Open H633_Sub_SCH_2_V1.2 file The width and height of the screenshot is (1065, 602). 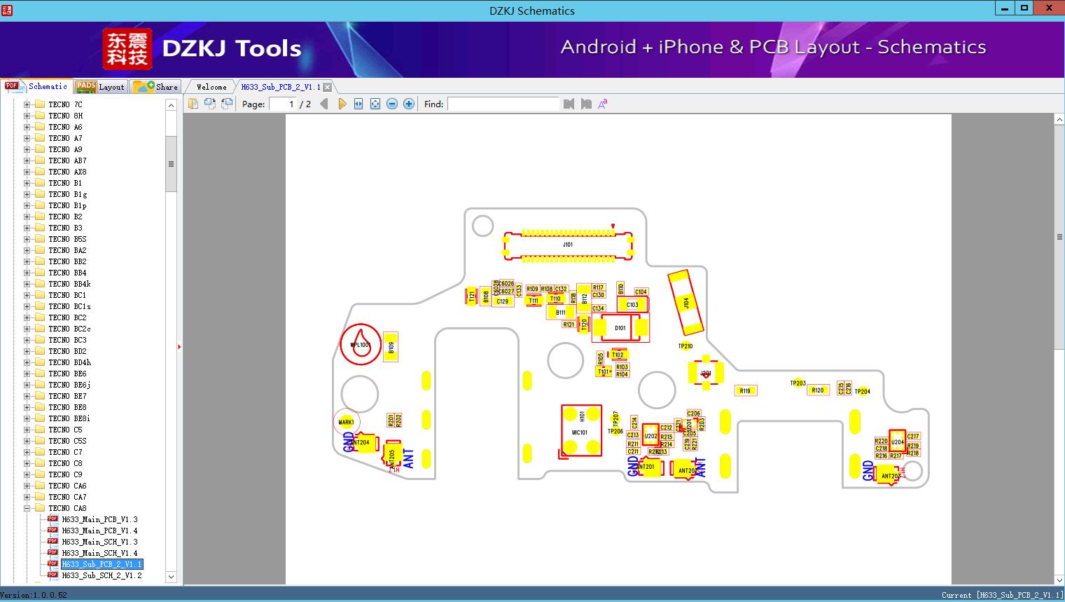[102, 575]
